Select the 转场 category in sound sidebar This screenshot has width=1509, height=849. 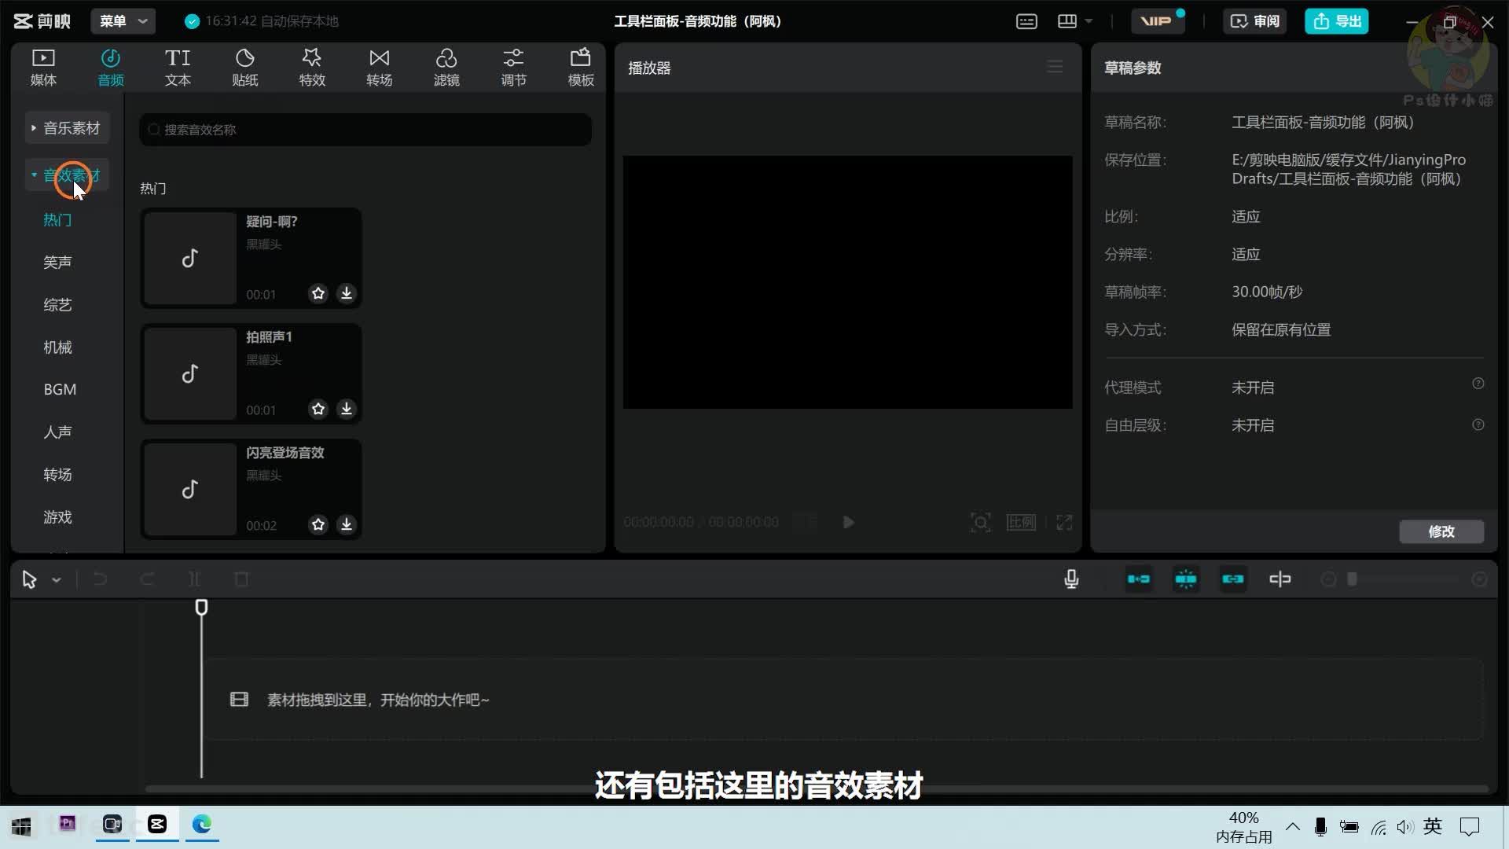pos(57,474)
